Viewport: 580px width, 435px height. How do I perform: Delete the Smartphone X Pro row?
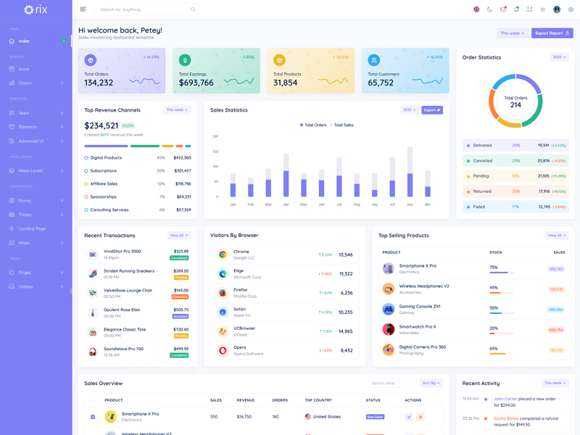pyautogui.click(x=420, y=417)
